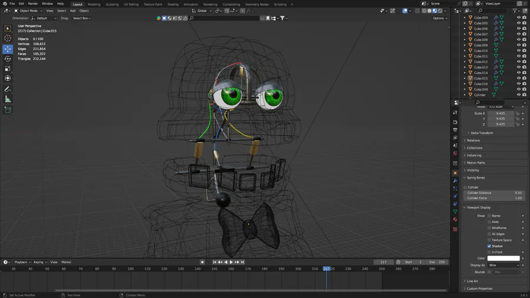Screen dimensions: 530x298
Task: Uncheck the Shadow checkbox
Action: tap(489, 246)
